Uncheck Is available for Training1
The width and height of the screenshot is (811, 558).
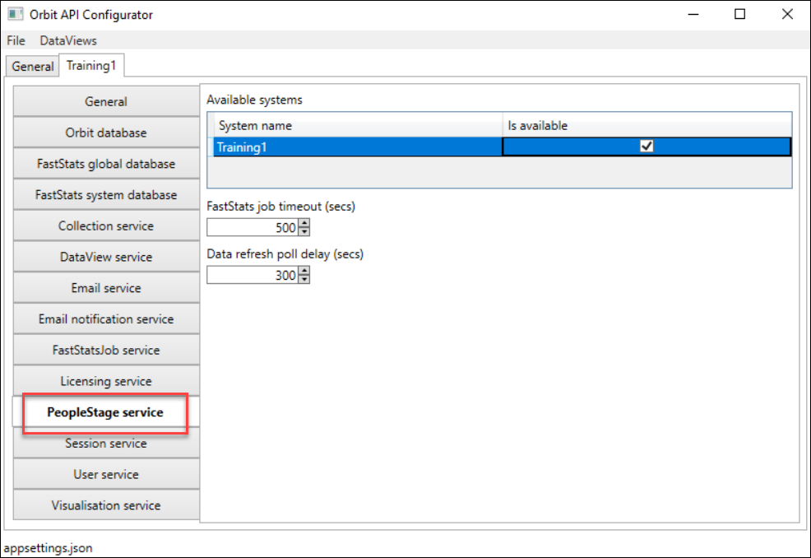[646, 146]
